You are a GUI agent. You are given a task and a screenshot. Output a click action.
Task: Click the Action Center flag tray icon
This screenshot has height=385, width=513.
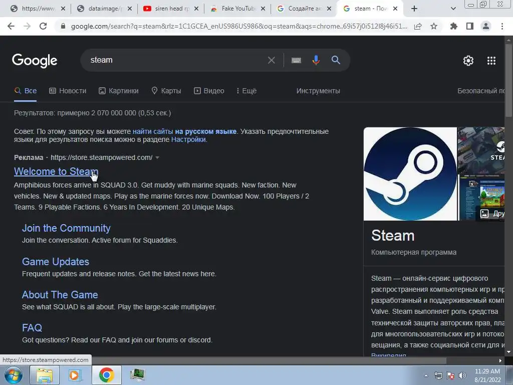coord(450,376)
